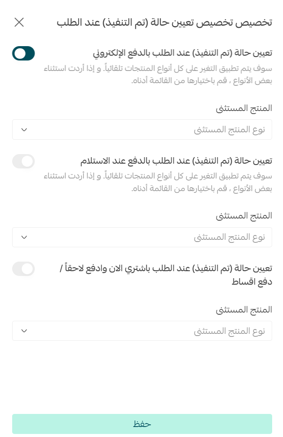Viewport: 283px width, 437px height.
Task: Click chevron arrow of second excluded product dropdown
Action: [24, 237]
